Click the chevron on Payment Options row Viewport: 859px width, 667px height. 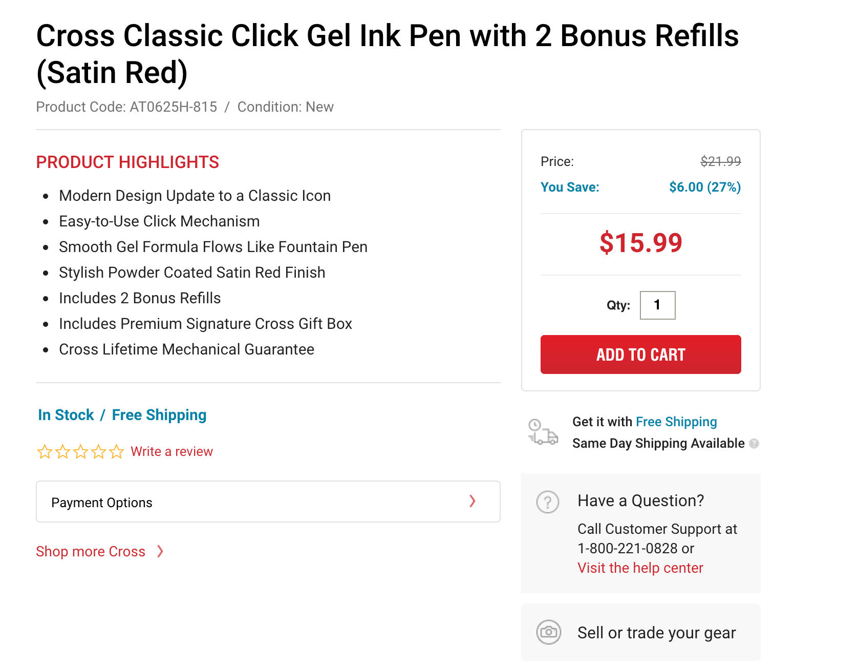pyautogui.click(x=472, y=502)
